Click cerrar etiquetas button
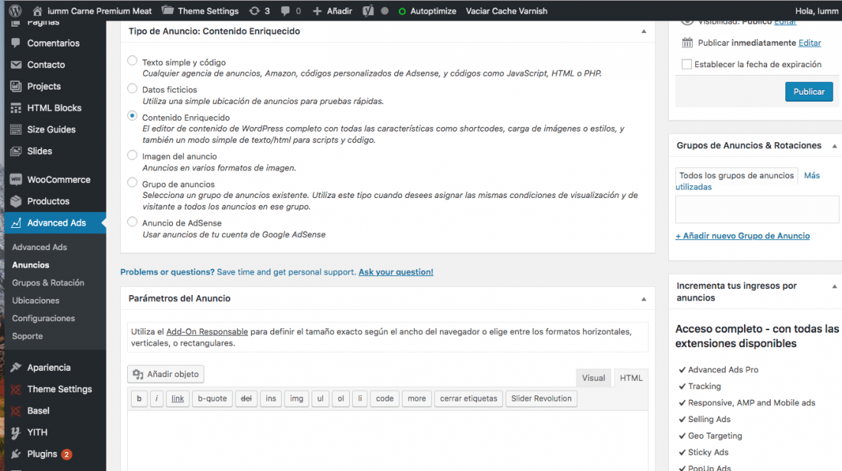The height and width of the screenshot is (471, 842). coord(468,398)
